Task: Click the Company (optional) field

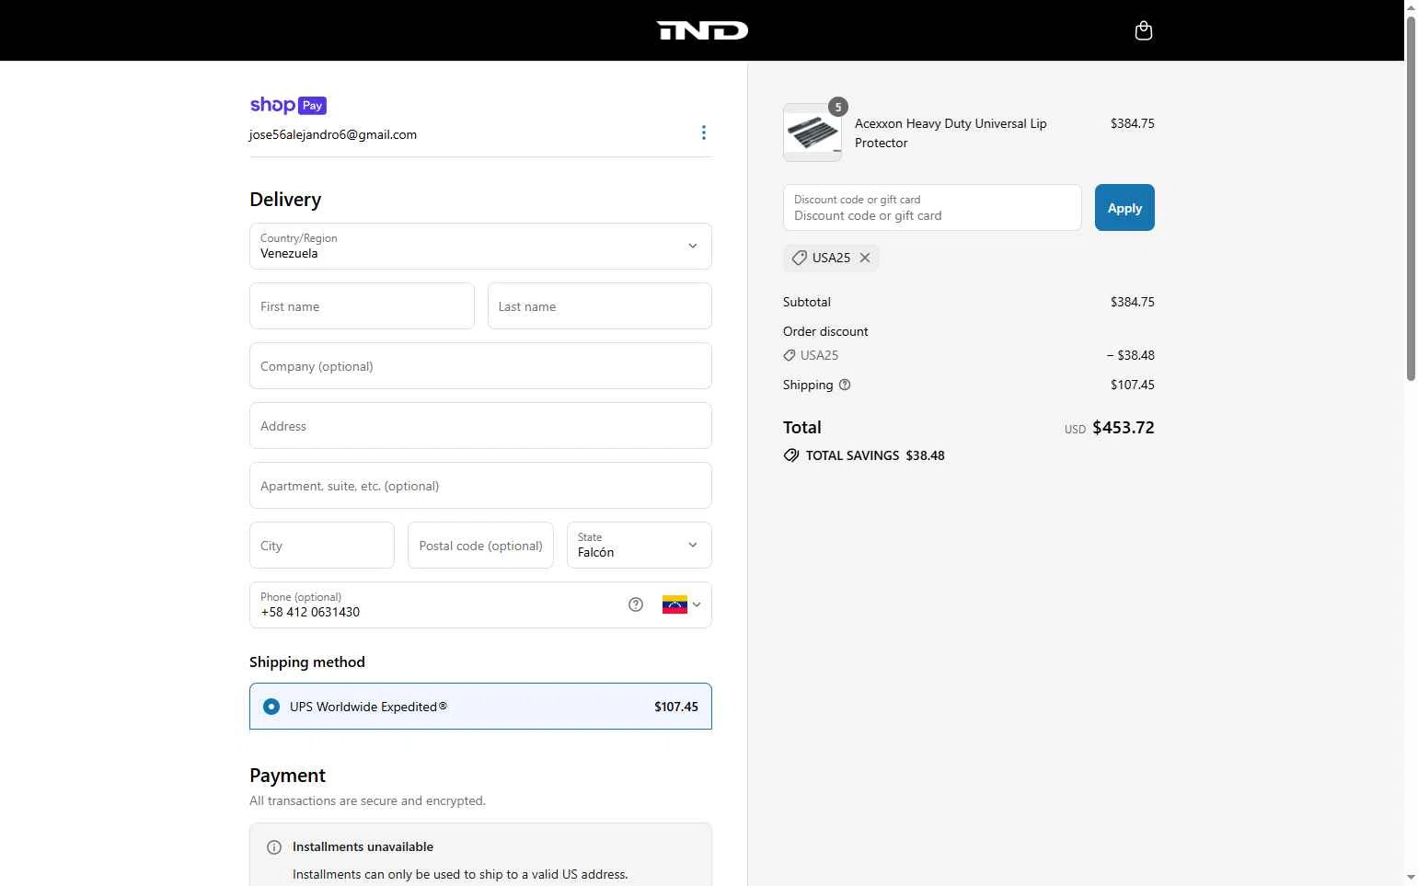Action: 480,365
